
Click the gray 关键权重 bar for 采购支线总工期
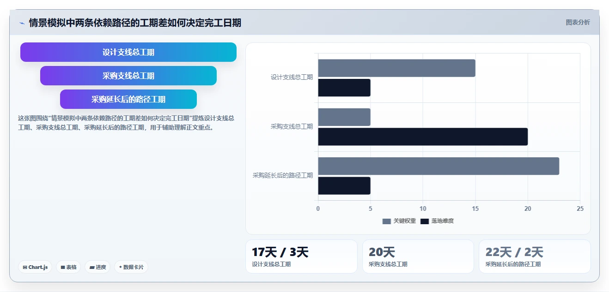coord(344,117)
